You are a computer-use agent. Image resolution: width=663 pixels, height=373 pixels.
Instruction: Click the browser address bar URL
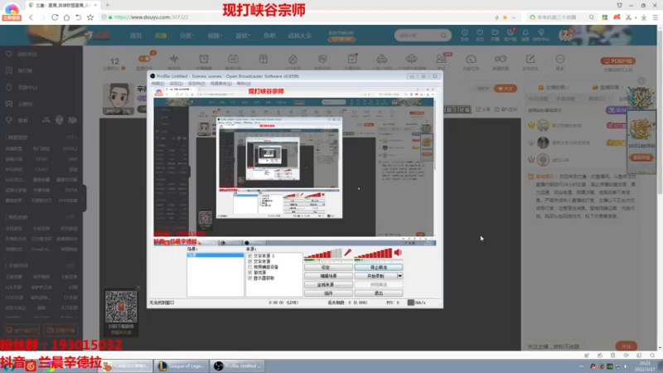click(151, 17)
